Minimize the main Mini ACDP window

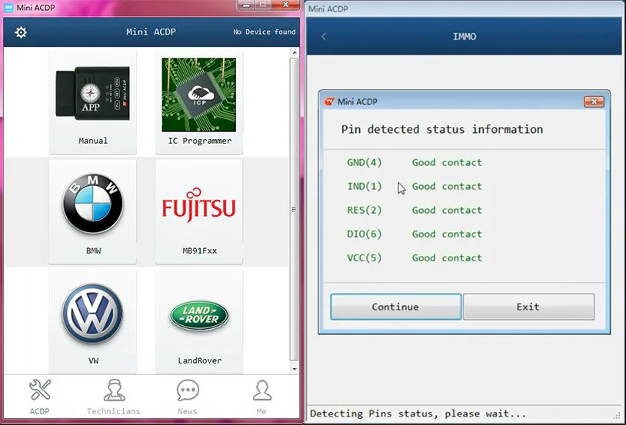coord(246,5)
